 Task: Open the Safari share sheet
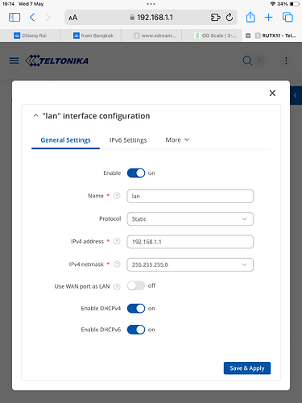tap(250, 17)
